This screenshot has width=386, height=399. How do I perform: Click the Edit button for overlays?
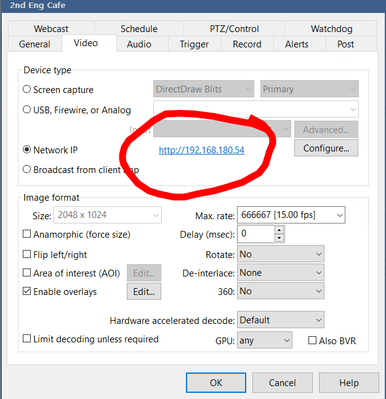click(144, 292)
